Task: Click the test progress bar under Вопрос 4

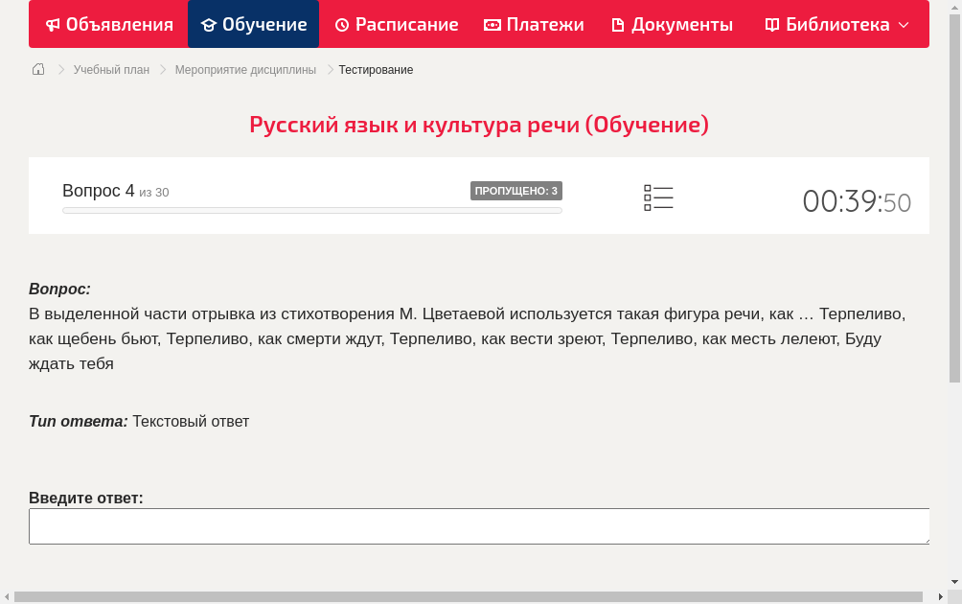Action: [x=311, y=210]
